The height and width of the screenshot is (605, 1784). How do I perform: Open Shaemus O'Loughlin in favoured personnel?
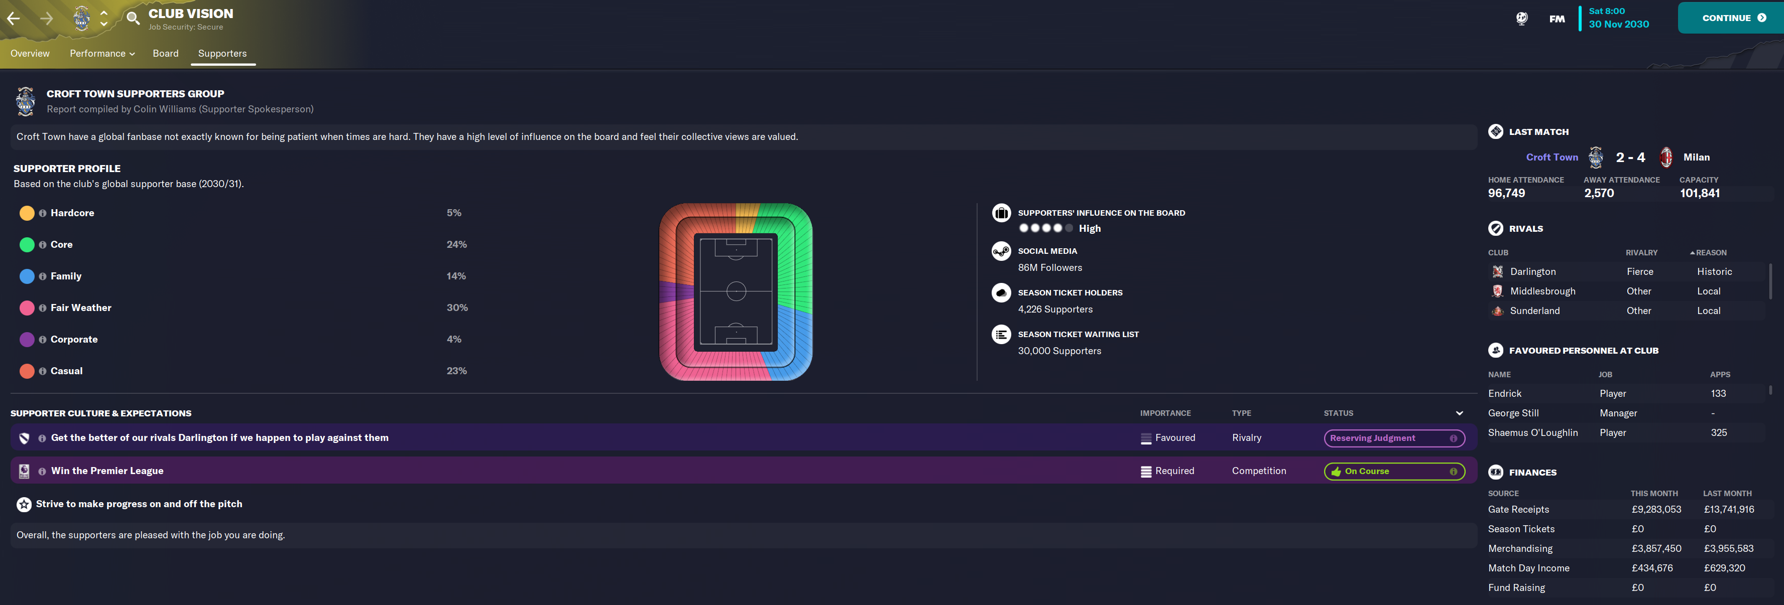coord(1532,432)
